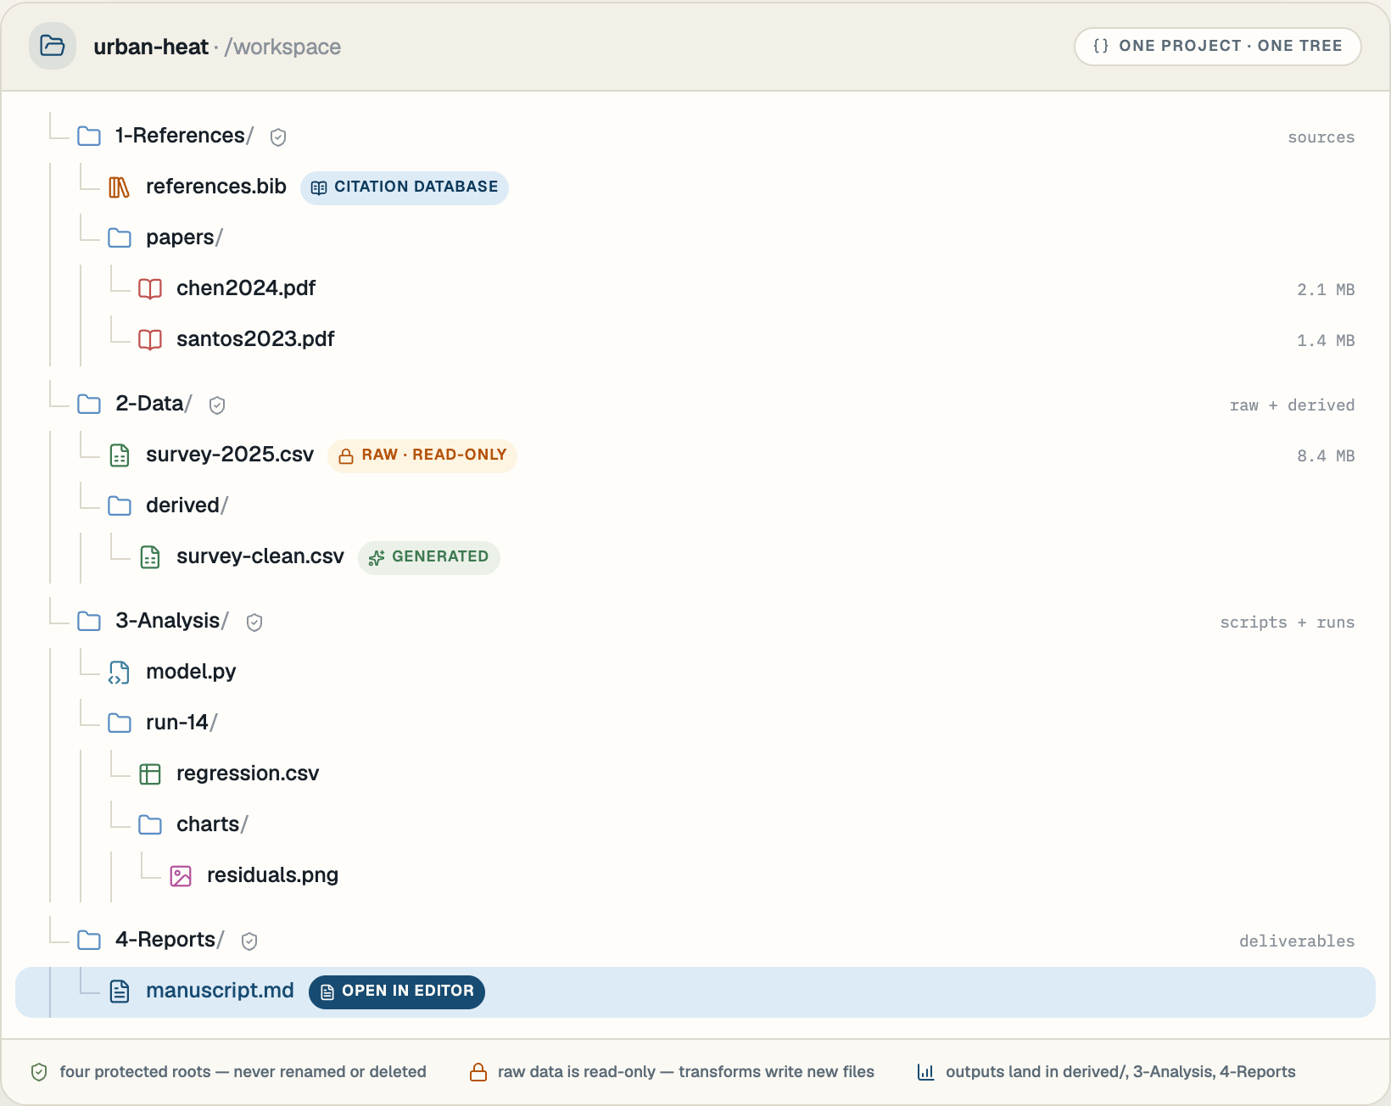
Task: Click the shield icon next to 2-Data/
Action: (217, 405)
